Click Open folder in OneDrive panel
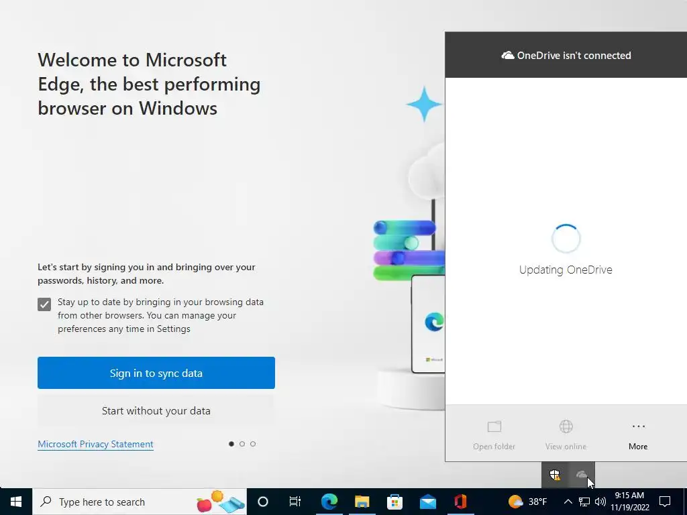The height and width of the screenshot is (515, 687). (x=494, y=435)
